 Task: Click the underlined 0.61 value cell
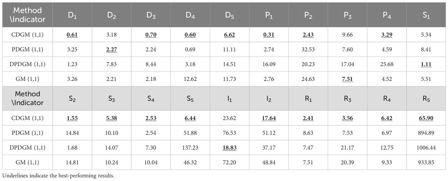tap(72, 35)
